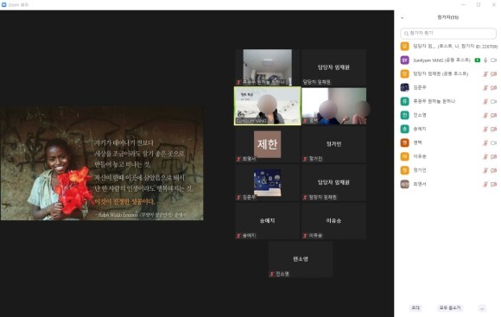Click the 민소영 video tile

(x=301, y=259)
